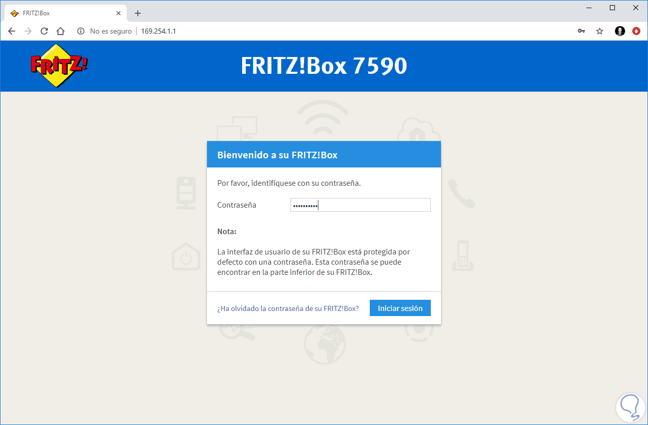Open the browser home page icon
Viewport: 648px width, 425px height.
[61, 31]
